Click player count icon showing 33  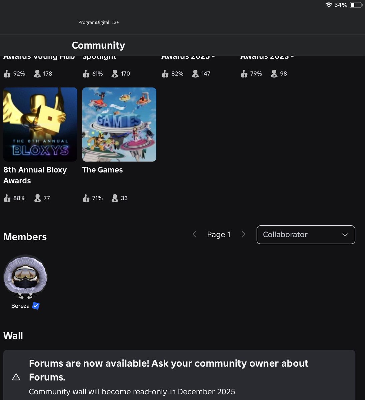click(115, 198)
